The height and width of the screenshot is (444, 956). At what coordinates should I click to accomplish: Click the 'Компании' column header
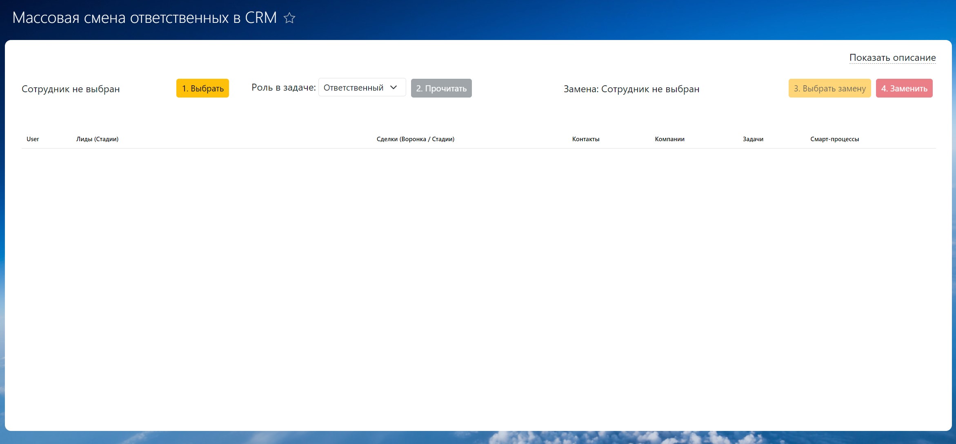[x=669, y=139]
